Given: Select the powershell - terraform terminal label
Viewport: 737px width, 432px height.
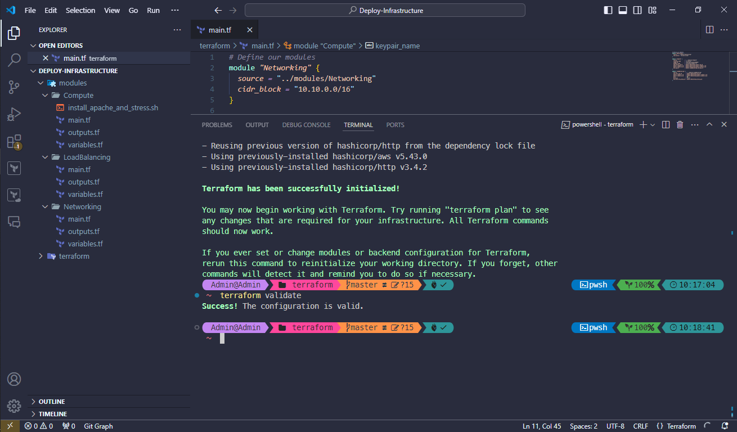Looking at the screenshot, I should (x=597, y=124).
